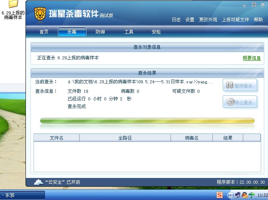Go to the 工具 tab
The width and height of the screenshot is (268, 200).
tap(129, 32)
